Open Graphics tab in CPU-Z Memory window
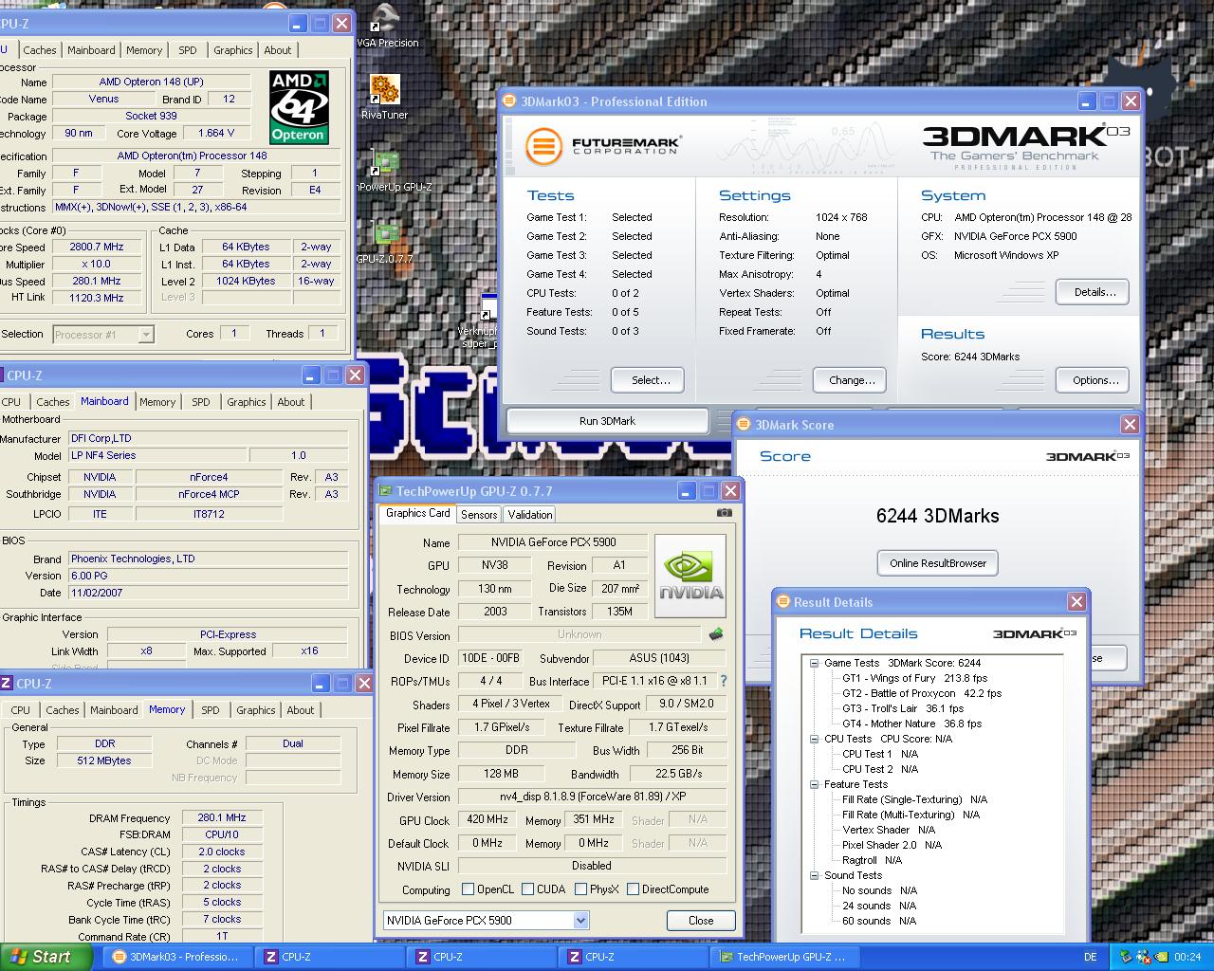 pos(256,709)
